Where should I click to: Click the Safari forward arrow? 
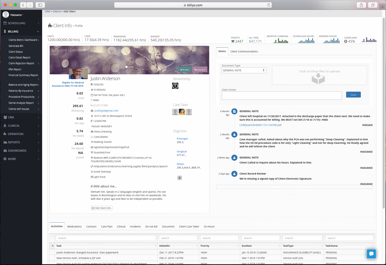click(x=30, y=5)
